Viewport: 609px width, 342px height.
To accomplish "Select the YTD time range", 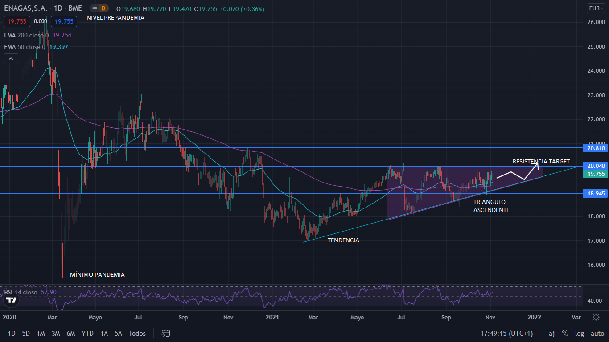I will (x=88, y=333).
